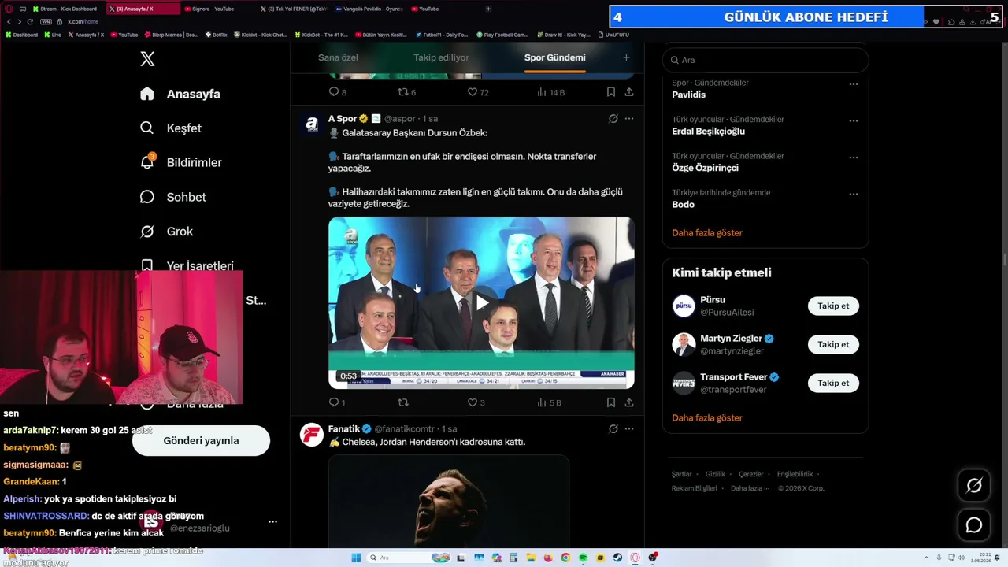Switch to the Sana özel tab
The image size is (1008, 567).
click(x=338, y=57)
